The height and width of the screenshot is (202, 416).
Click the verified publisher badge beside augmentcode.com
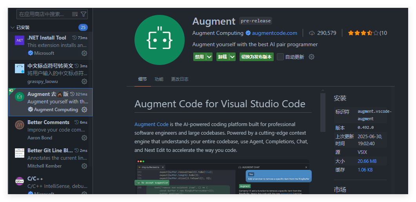pyautogui.click(x=248, y=33)
